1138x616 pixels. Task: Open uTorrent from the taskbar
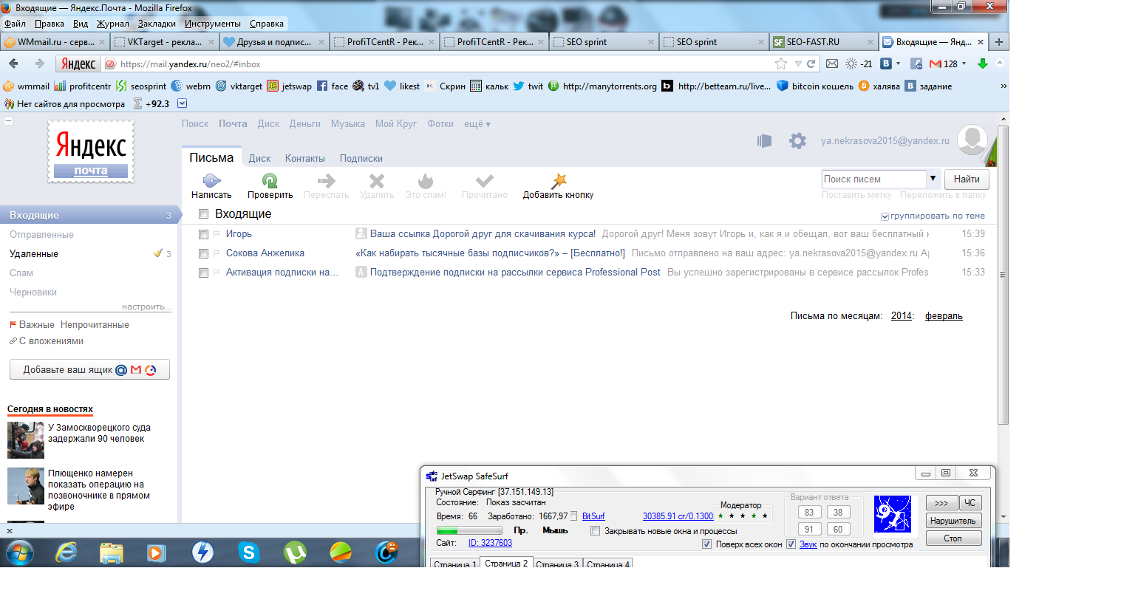coord(295,552)
